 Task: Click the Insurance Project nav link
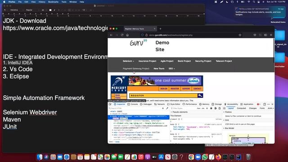(147, 61)
